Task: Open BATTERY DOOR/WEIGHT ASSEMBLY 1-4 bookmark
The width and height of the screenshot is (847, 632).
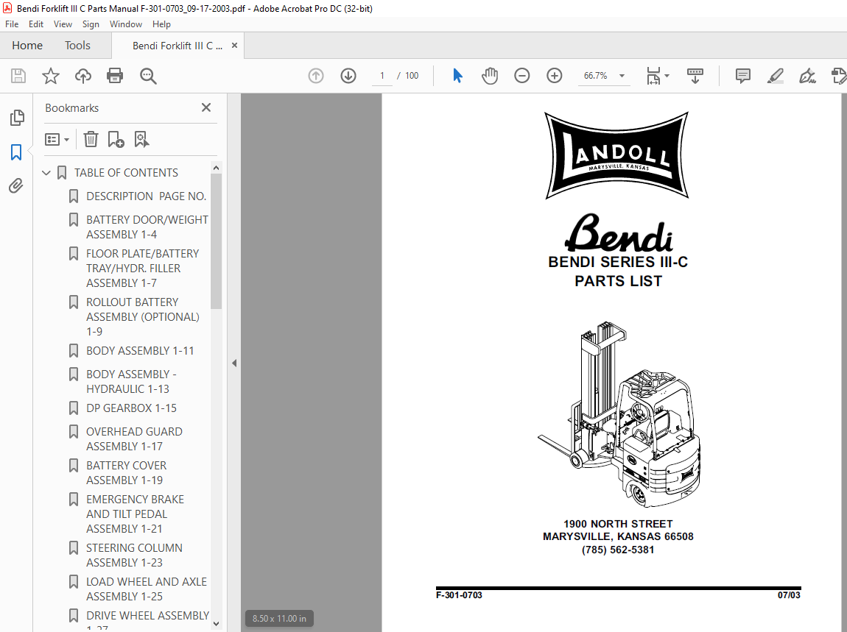Action: point(147,227)
